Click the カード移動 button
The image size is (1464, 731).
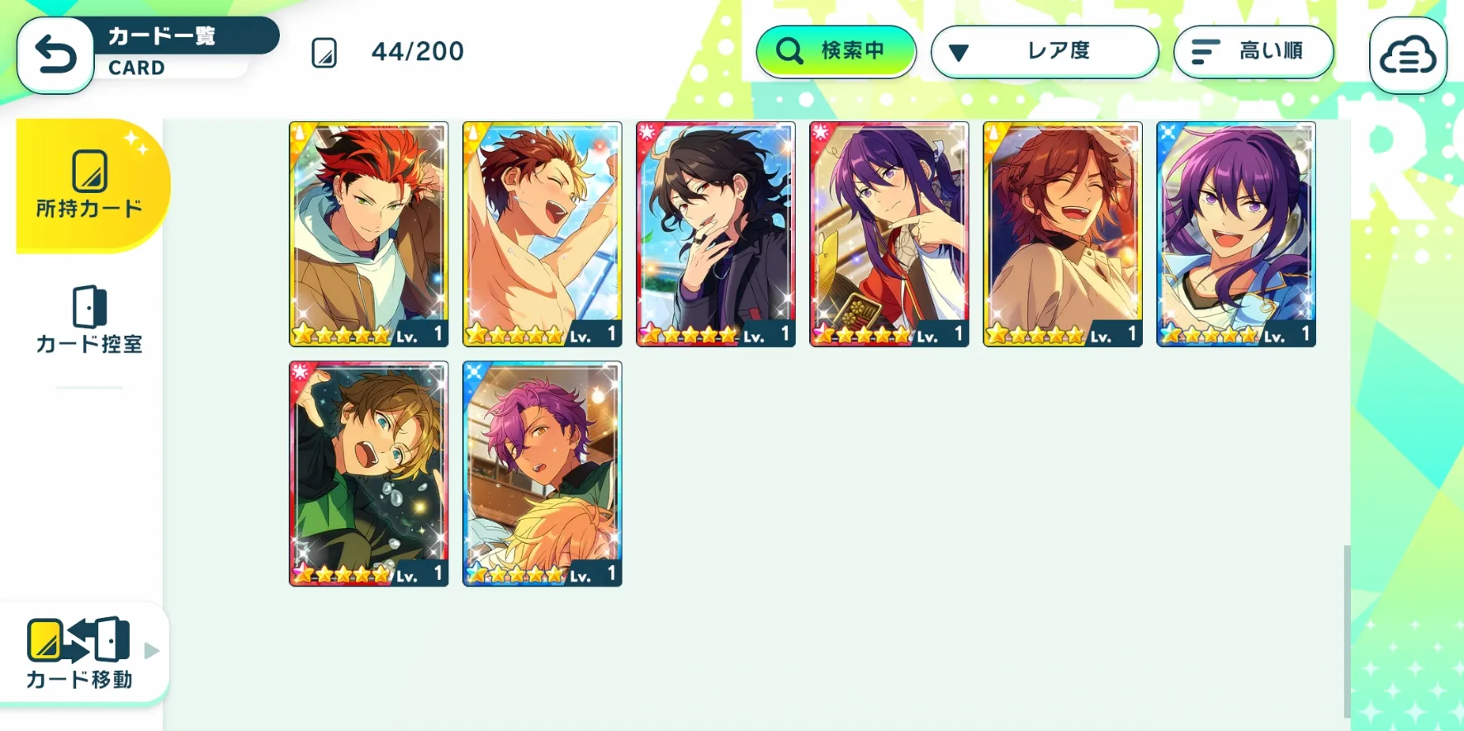pos(79,653)
